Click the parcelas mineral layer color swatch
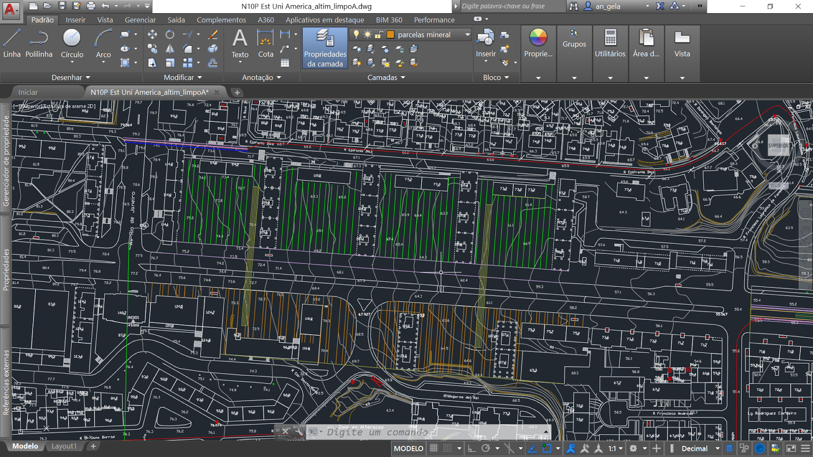Viewport: 813px width, 457px height. (x=390, y=35)
